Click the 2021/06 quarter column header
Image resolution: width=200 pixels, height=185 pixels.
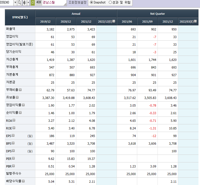127,22
